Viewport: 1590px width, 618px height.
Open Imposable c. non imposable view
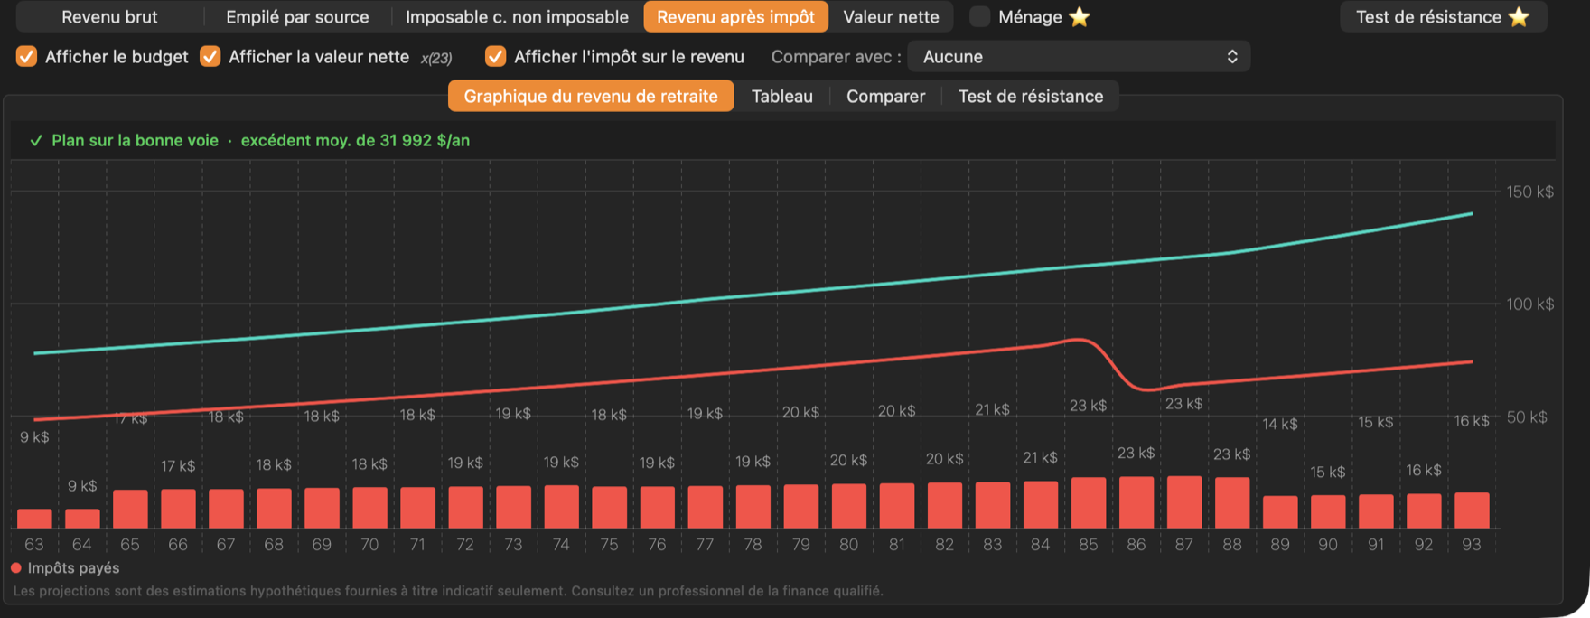(517, 17)
